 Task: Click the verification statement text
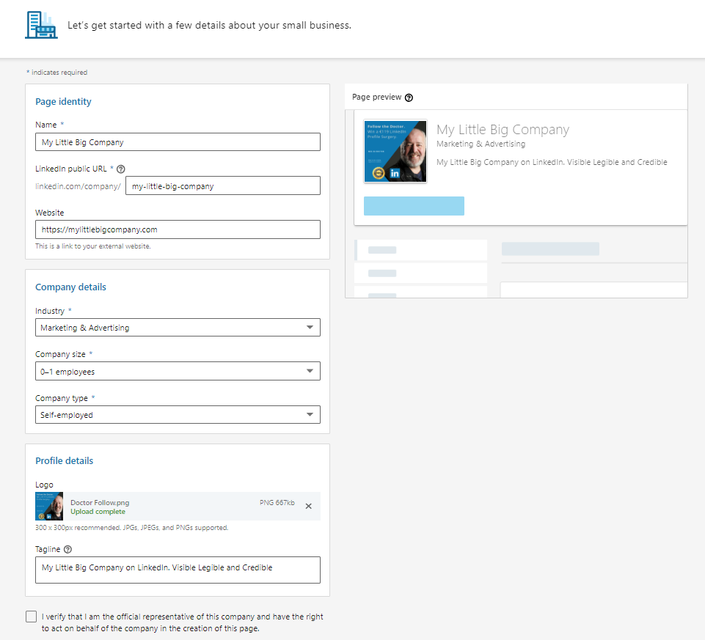tap(183, 622)
